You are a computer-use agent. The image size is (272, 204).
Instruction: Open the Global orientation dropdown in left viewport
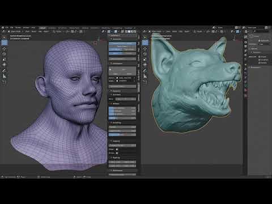58,31
